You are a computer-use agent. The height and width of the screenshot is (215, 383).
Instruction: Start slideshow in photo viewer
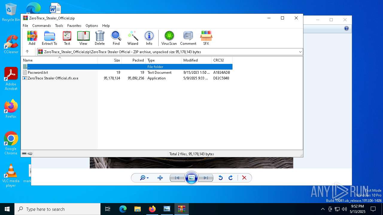(x=191, y=178)
